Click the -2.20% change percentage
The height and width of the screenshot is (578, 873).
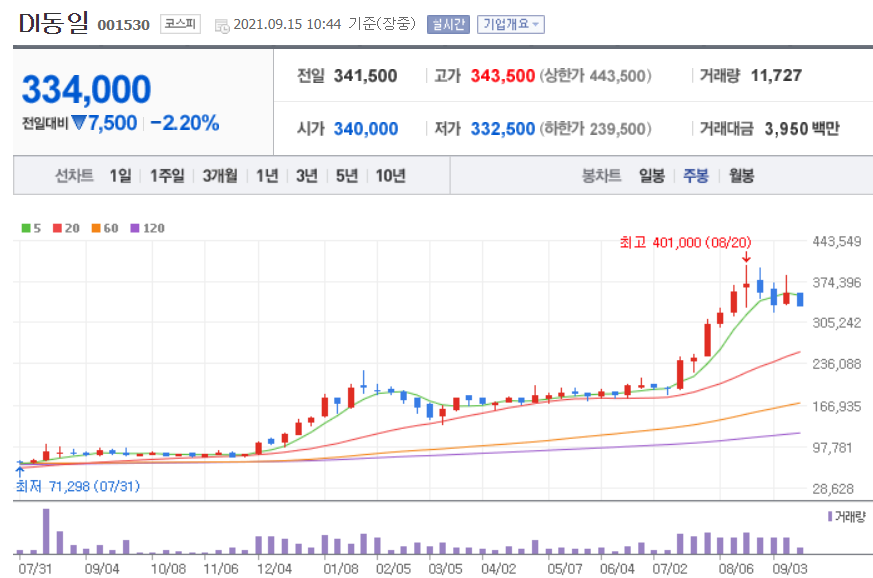pos(185,123)
